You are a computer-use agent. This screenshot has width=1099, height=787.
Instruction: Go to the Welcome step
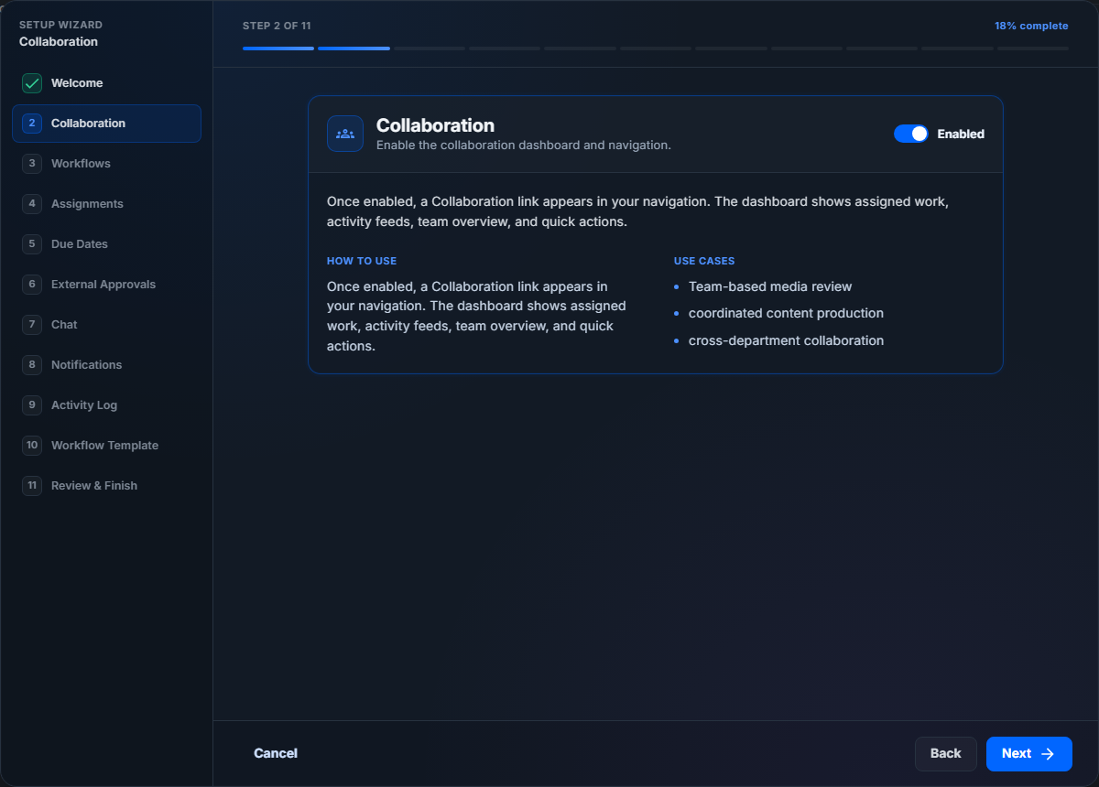[x=106, y=83]
